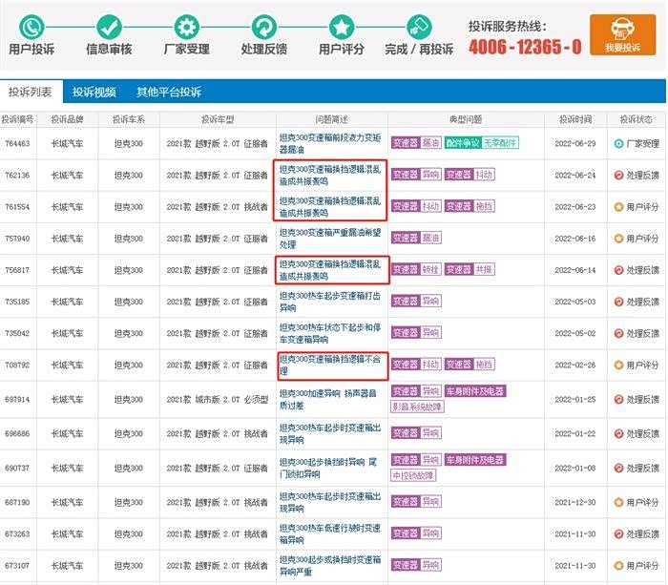The height and width of the screenshot is (585, 668).
Task: Click the green 配件争议 无零配件 tag
Action: point(481,143)
